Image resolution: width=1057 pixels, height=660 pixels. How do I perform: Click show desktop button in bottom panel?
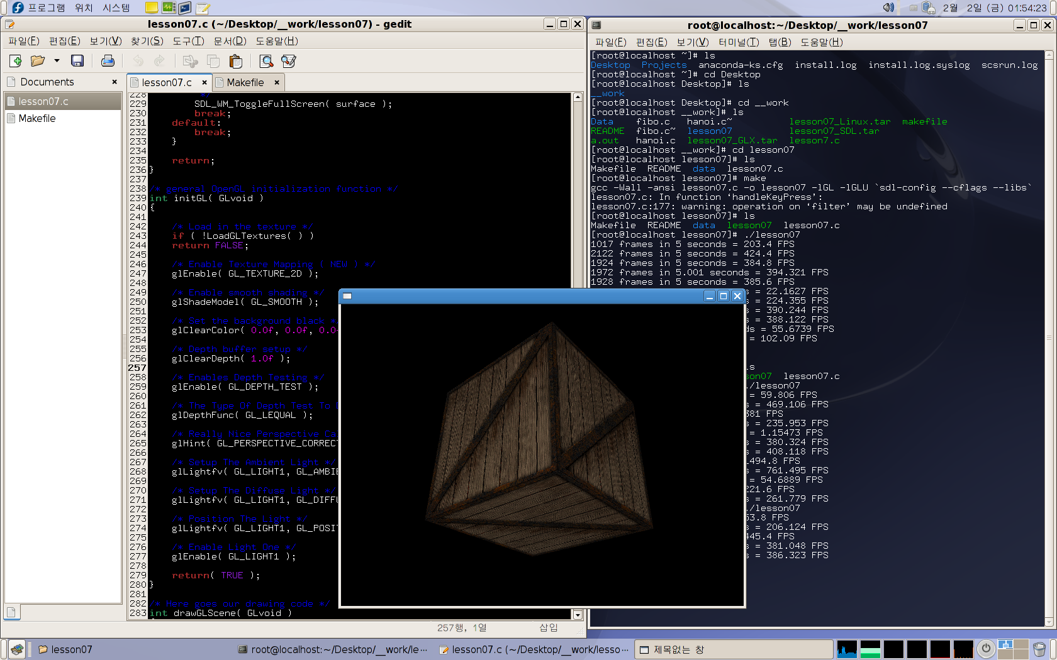pos(17,649)
